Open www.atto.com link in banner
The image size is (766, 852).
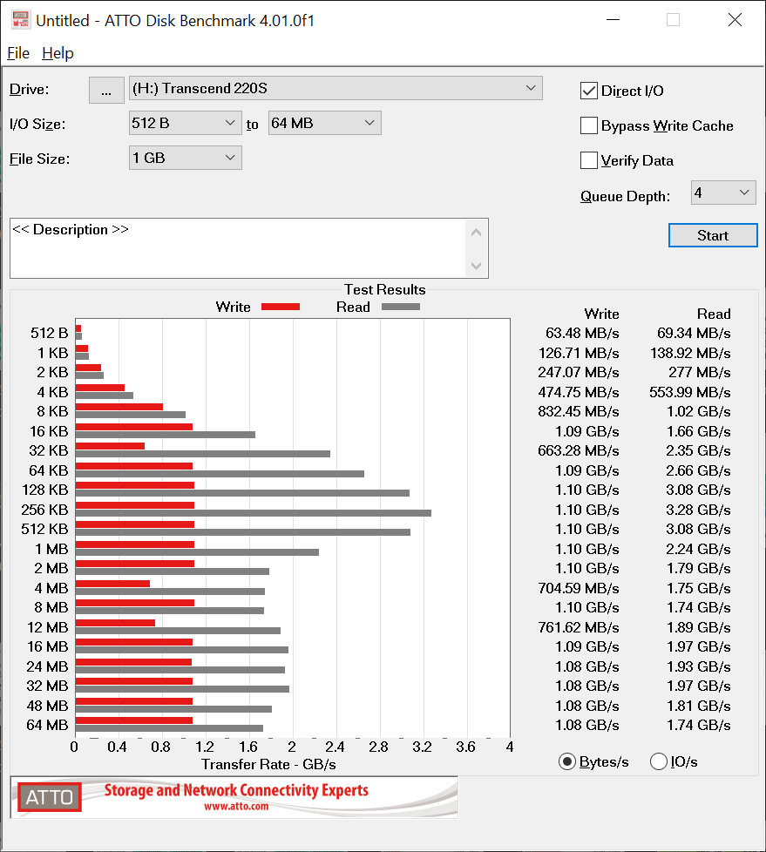click(x=236, y=807)
